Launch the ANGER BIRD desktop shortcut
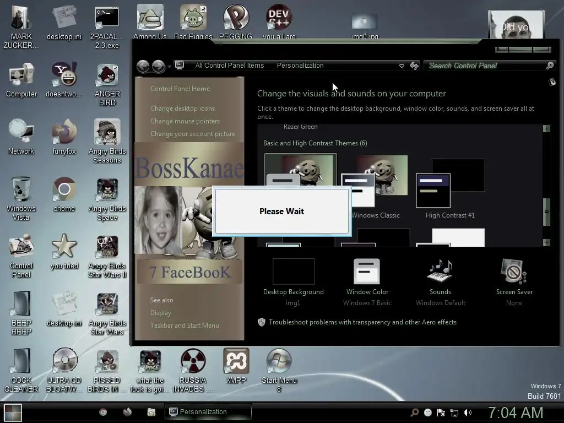This screenshot has width=564, height=423. point(107,84)
